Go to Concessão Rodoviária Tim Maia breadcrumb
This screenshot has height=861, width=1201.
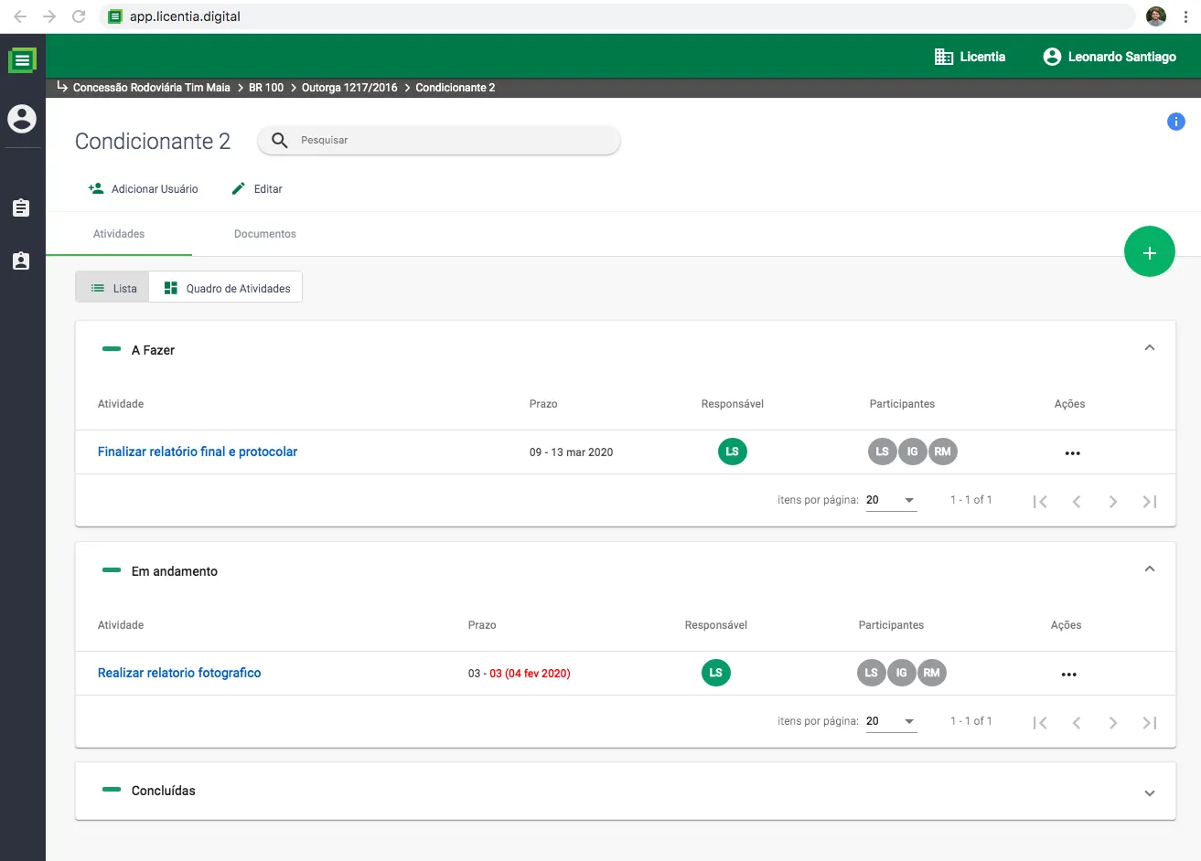coord(152,88)
